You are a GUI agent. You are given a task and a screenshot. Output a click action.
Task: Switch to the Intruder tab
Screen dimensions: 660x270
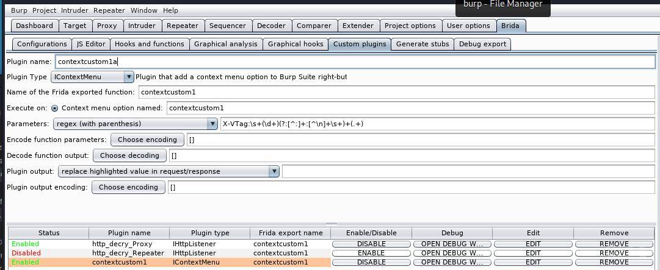pyautogui.click(x=142, y=26)
